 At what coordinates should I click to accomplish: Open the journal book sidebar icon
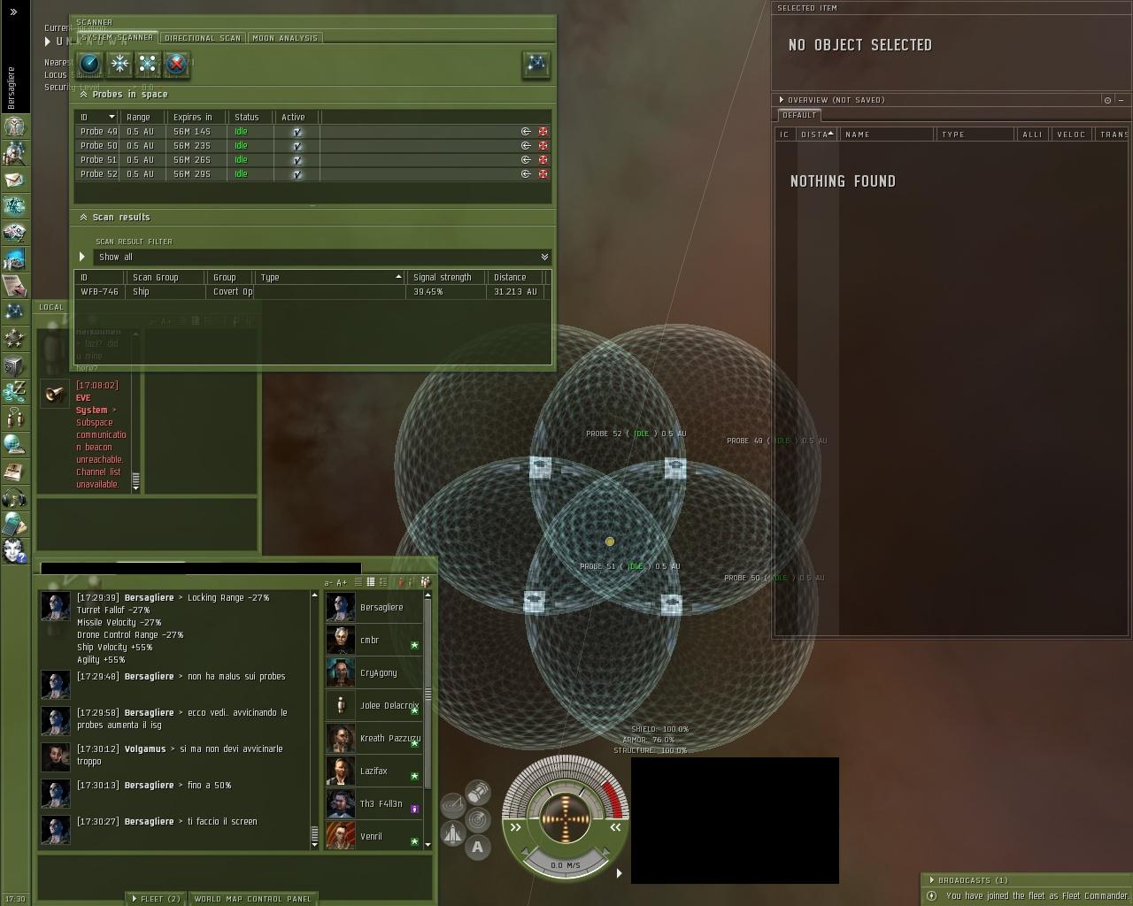coord(14,471)
